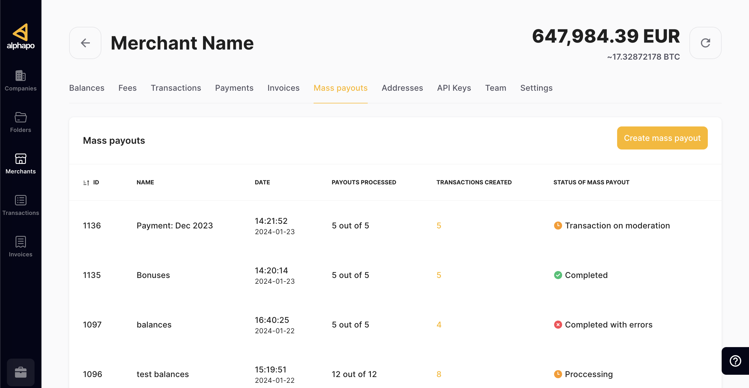The width and height of the screenshot is (749, 388).
Task: Open the Transactions sidebar icon
Action: (x=20, y=205)
